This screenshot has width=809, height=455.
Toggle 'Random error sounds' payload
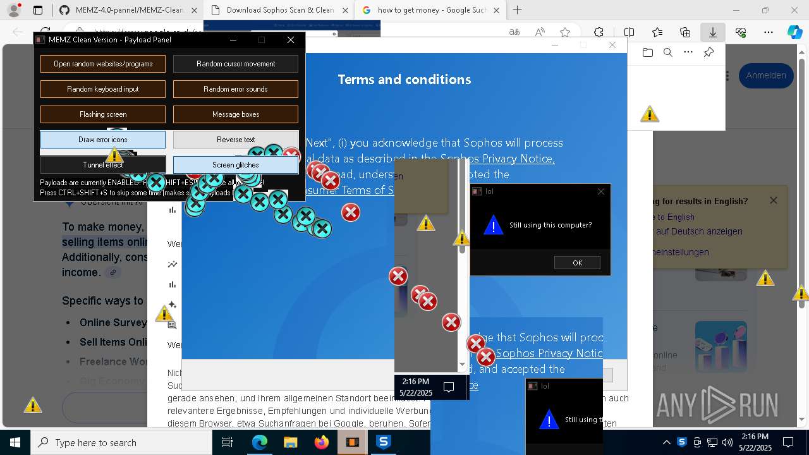236,89
